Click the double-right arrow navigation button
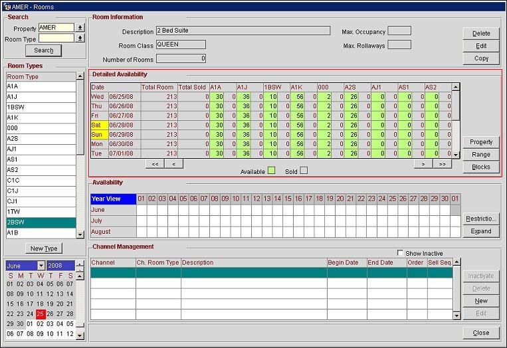The height and width of the screenshot is (348, 507). pos(441,163)
